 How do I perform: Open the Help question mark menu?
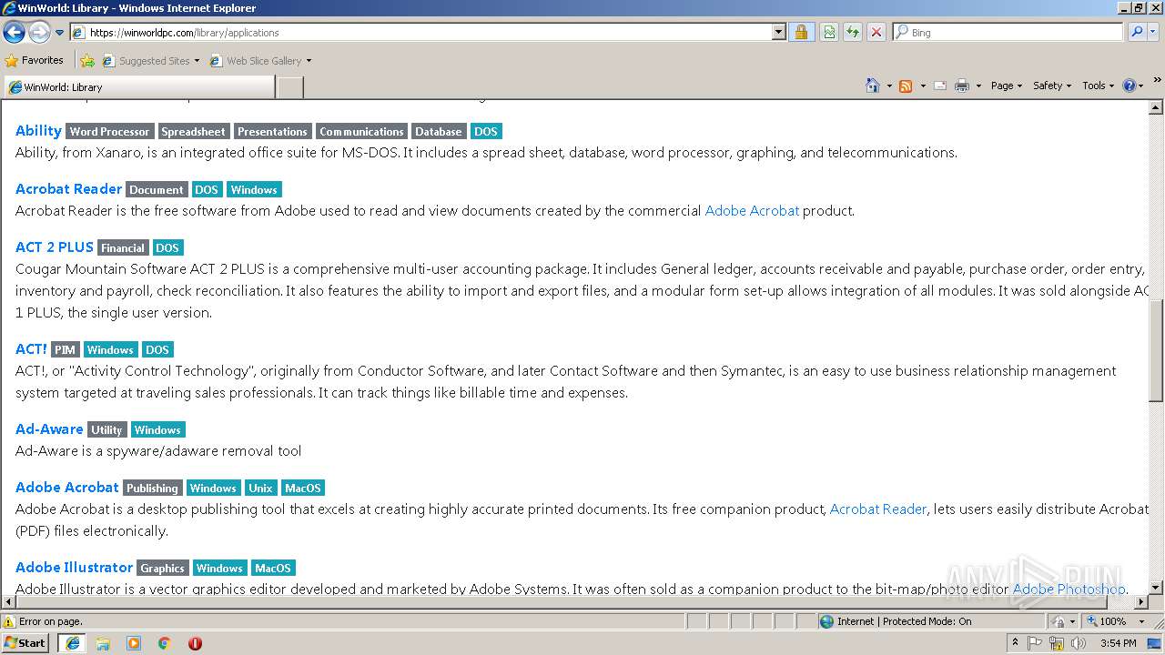point(1133,86)
